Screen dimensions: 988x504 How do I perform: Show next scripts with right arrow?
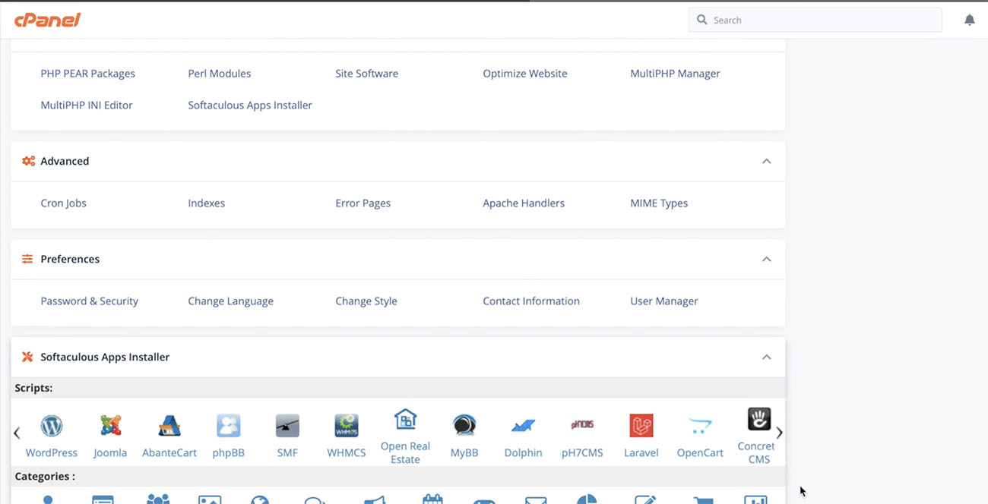pyautogui.click(x=779, y=433)
